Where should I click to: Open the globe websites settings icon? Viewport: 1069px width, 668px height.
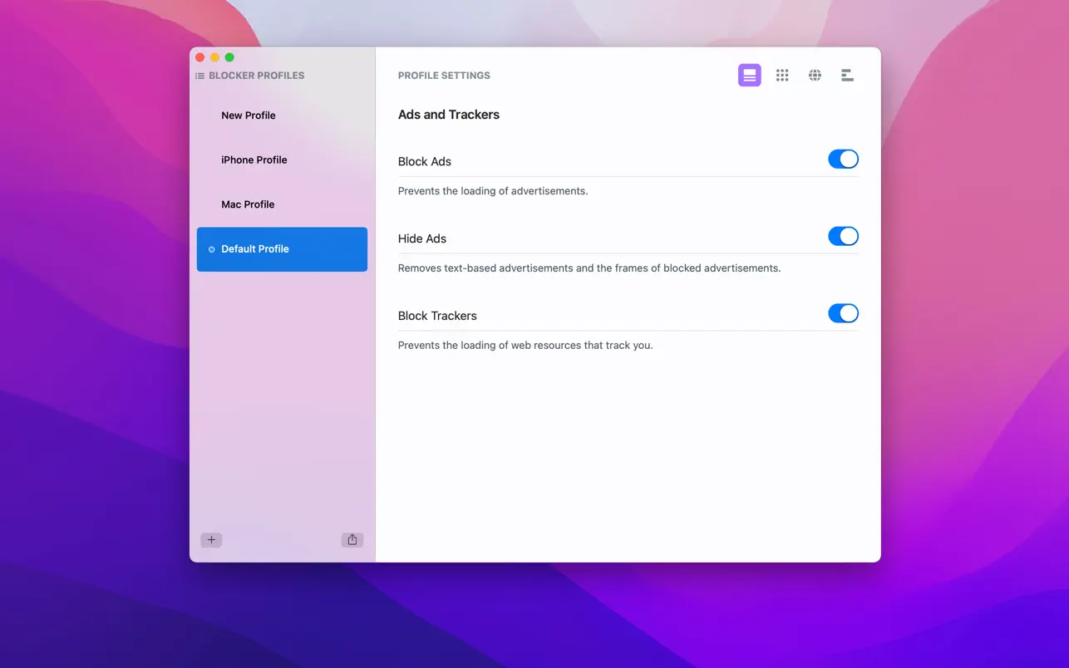pyautogui.click(x=815, y=76)
